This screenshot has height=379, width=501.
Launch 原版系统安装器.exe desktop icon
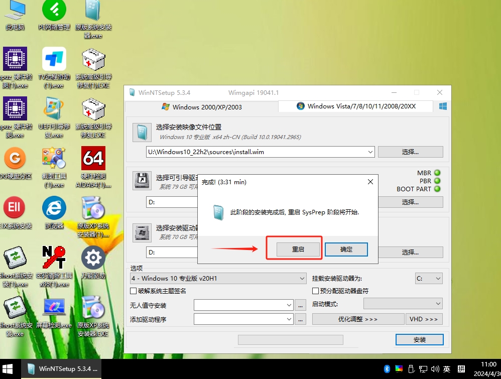click(93, 19)
